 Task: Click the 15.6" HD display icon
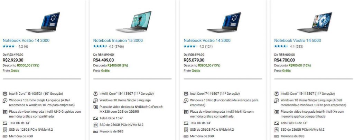(x=95, y=118)
